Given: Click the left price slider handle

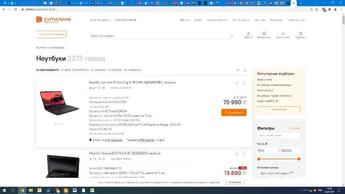Looking at the screenshot, I should click(x=259, y=159).
